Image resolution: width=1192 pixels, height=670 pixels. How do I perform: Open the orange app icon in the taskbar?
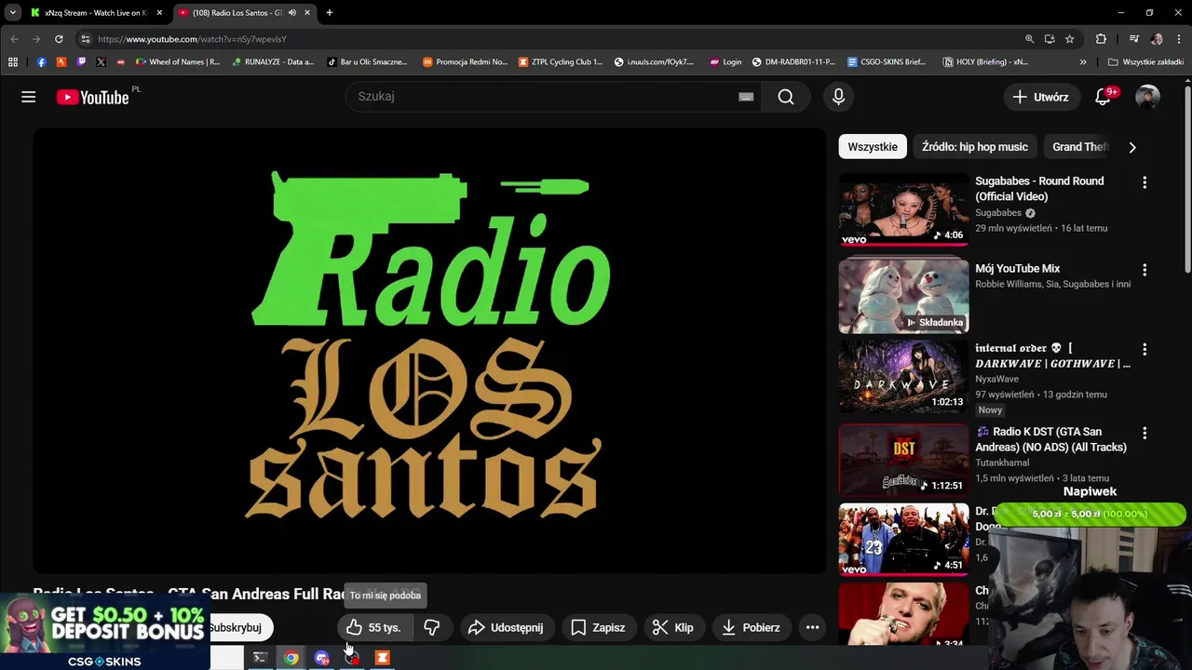(x=382, y=658)
